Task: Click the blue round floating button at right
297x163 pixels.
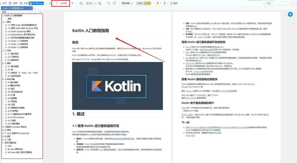Action: tap(290, 14)
